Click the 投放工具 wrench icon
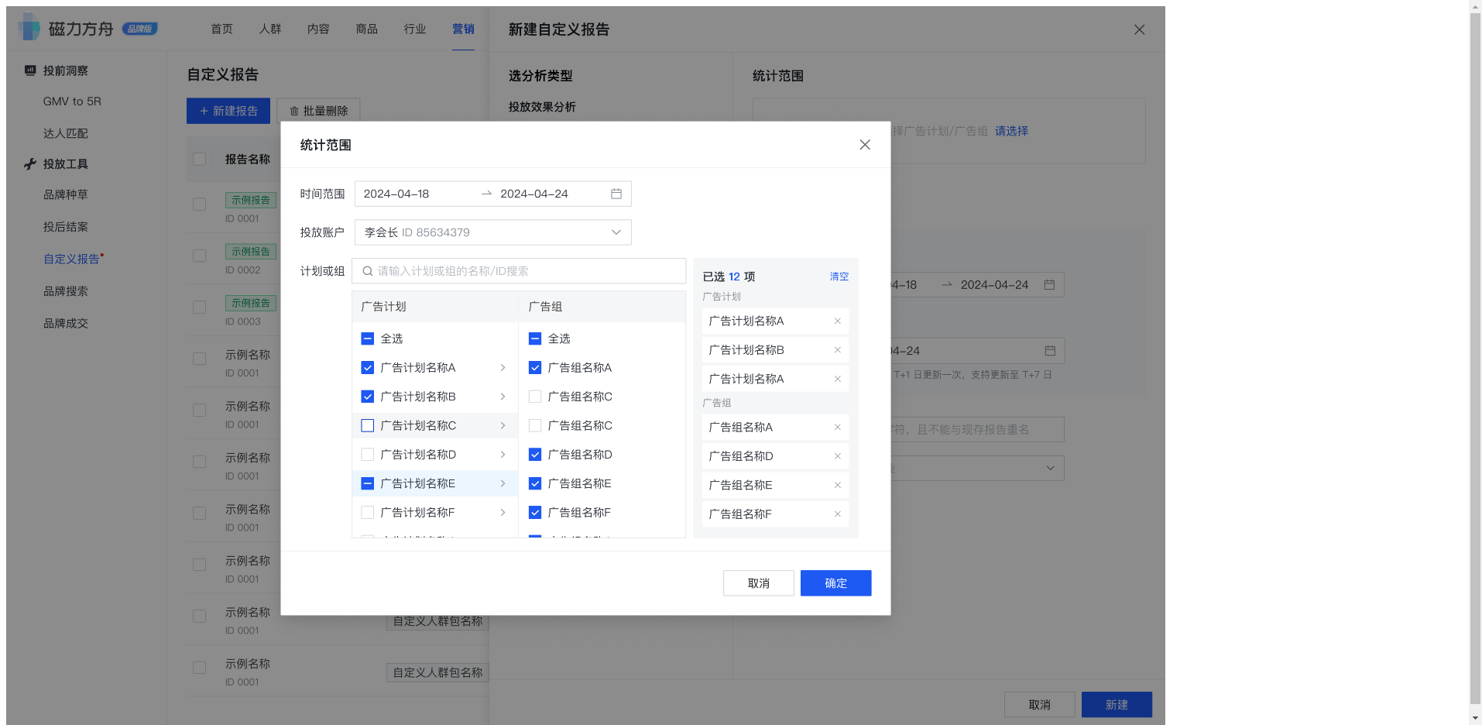The height and width of the screenshot is (725, 1482). pos(29,163)
